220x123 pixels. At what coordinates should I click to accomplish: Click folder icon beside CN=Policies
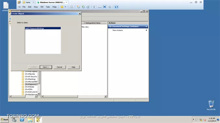click(x=23, y=87)
